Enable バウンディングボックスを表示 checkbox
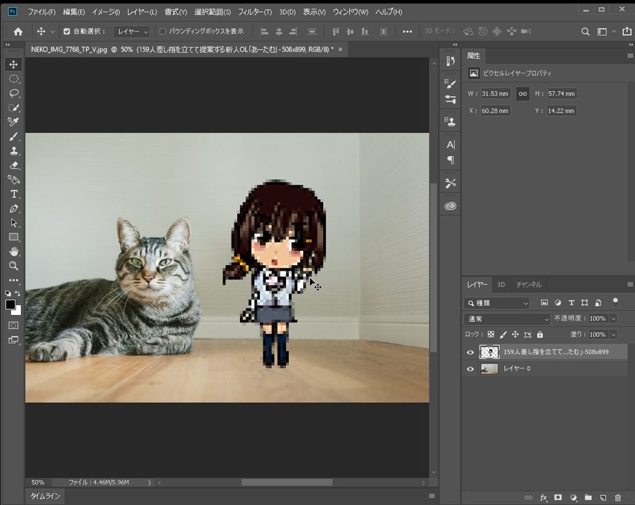Viewport: 635px width, 505px height. (x=162, y=32)
